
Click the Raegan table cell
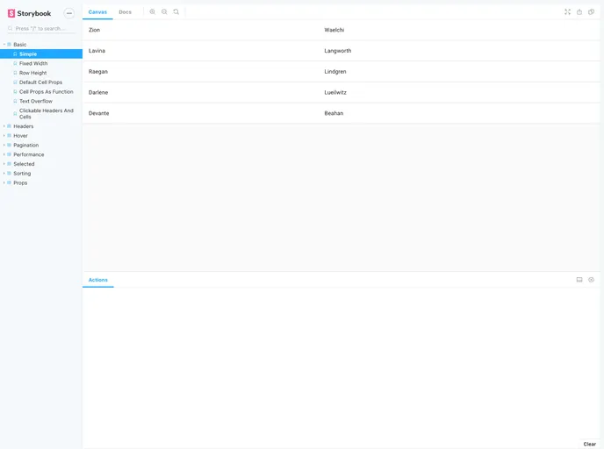click(201, 72)
